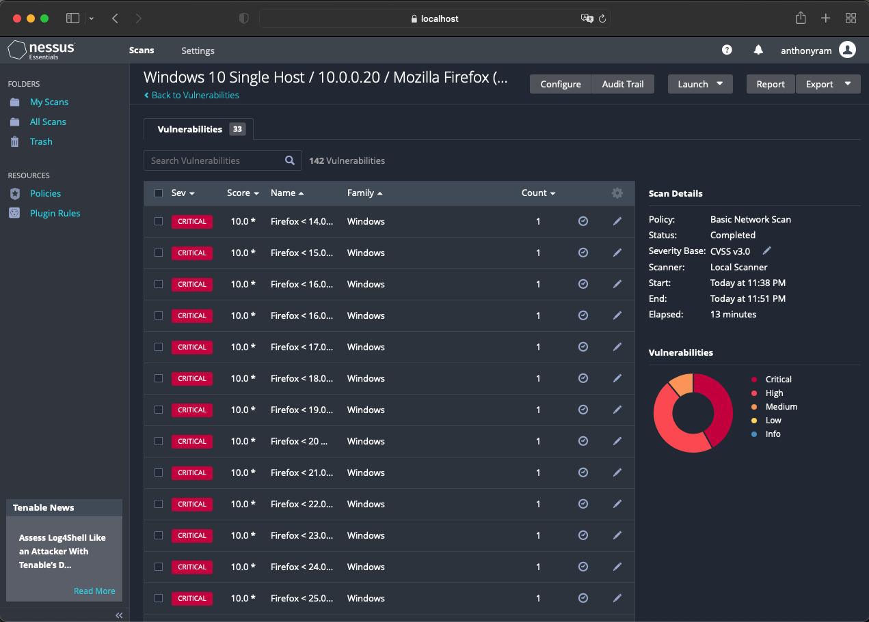Show Safari tab overview grid icon

tap(851, 18)
